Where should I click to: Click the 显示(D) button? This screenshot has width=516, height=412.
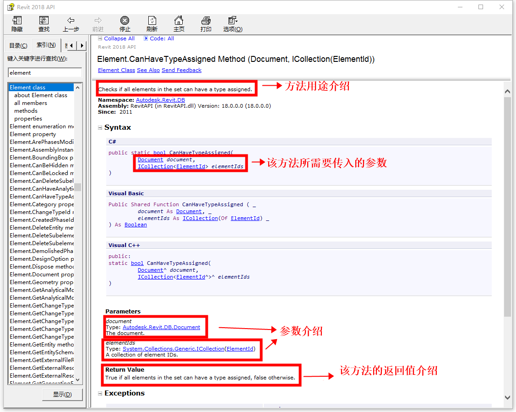click(x=62, y=395)
